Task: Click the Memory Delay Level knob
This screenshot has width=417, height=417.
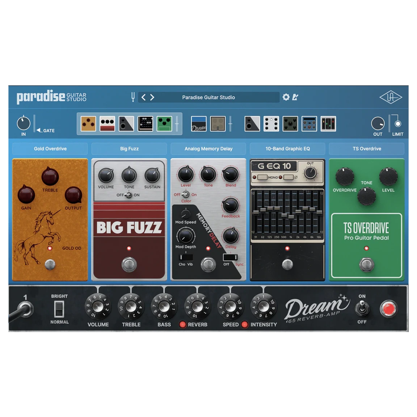Action: [x=186, y=174]
